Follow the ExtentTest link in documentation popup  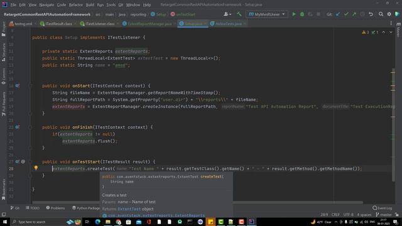[x=129, y=209]
